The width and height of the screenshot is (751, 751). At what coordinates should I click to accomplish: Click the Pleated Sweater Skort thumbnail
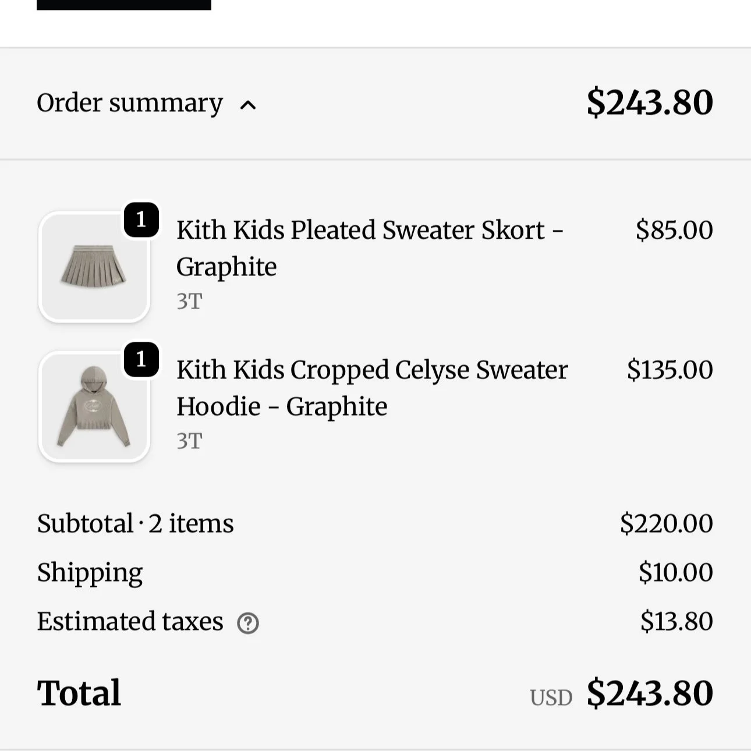pos(94,267)
